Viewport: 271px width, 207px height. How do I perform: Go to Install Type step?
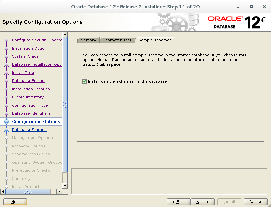[x=23, y=73]
